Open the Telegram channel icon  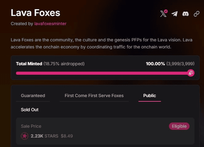point(174,14)
